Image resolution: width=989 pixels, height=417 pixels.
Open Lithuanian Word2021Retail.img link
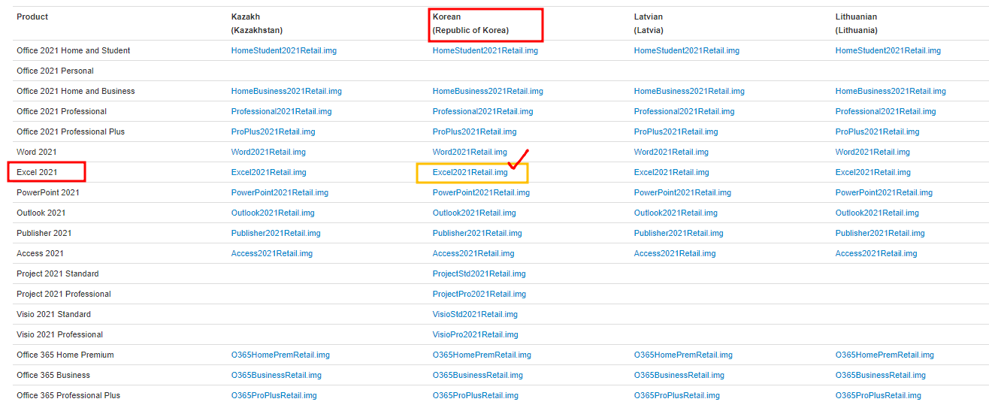[873, 152]
